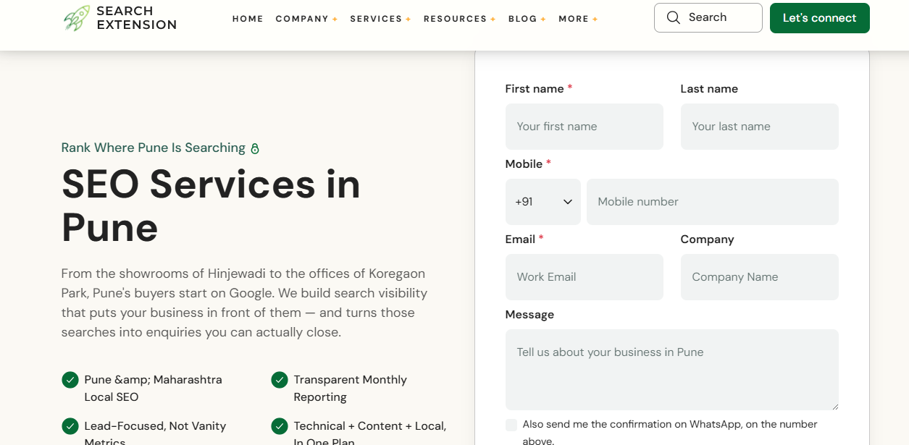Click the checkmark icon beside Transparent Monthly Reporting
The width and height of the screenshot is (909, 445).
280,380
